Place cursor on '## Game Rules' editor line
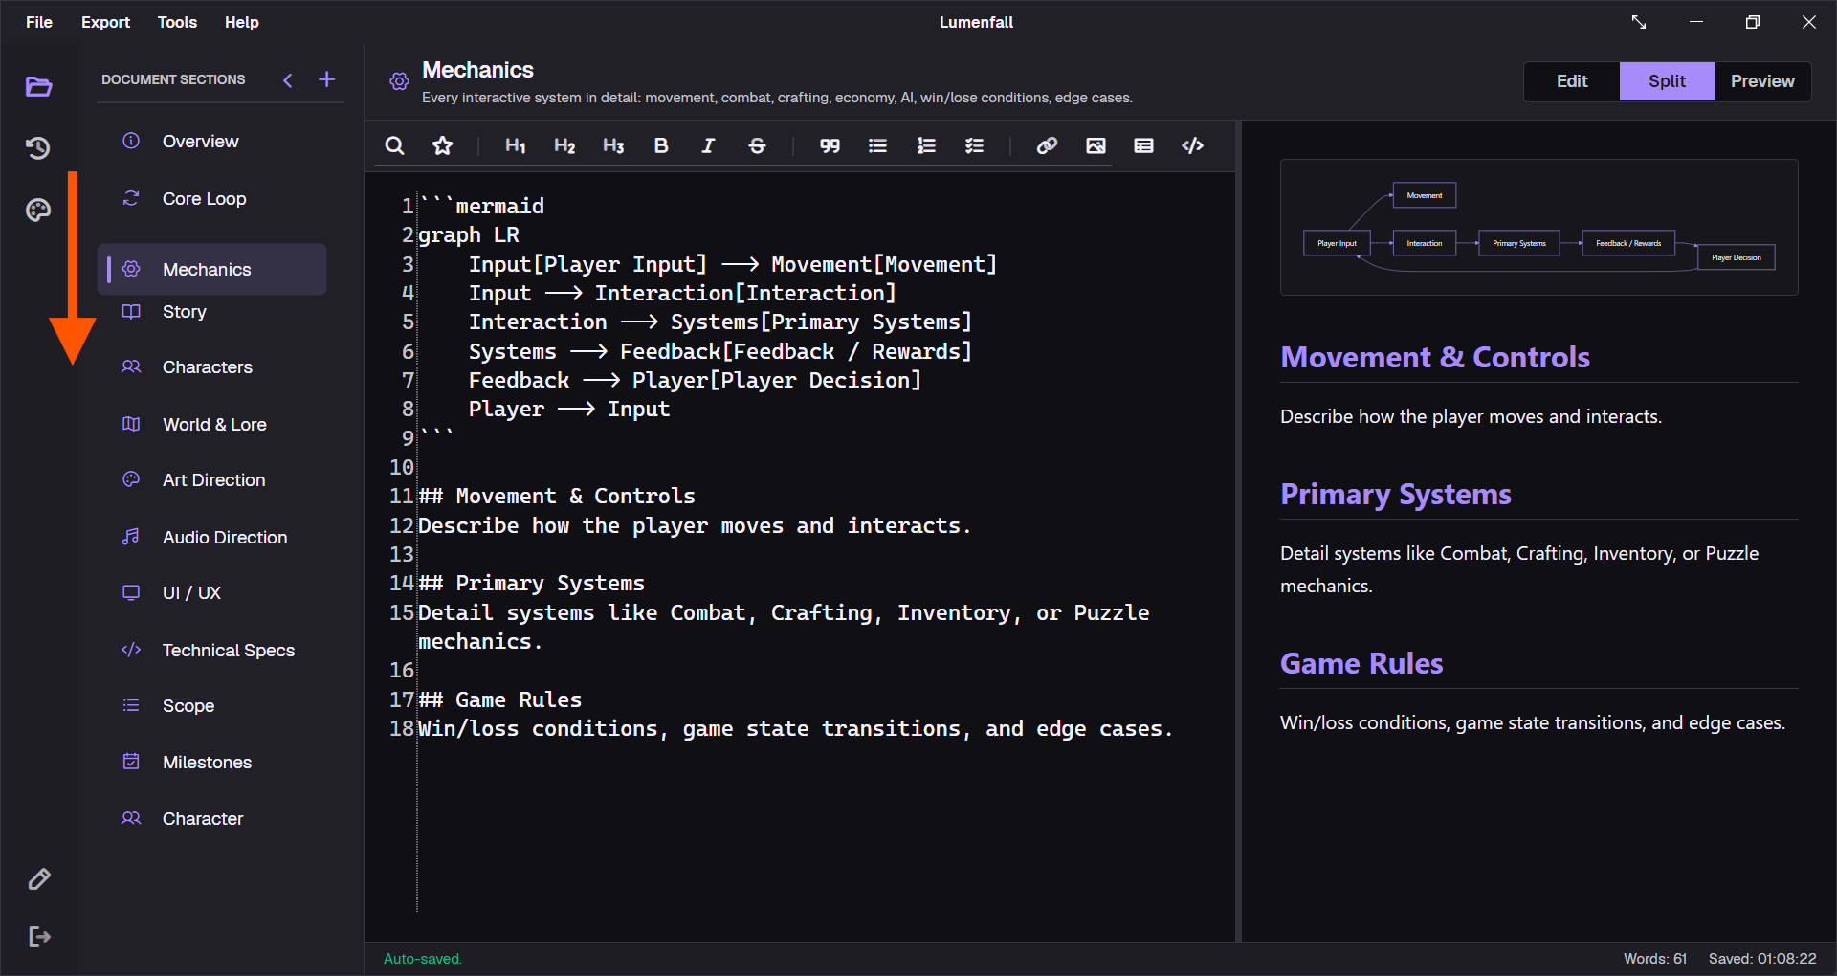1837x976 pixels. [x=499, y=700]
